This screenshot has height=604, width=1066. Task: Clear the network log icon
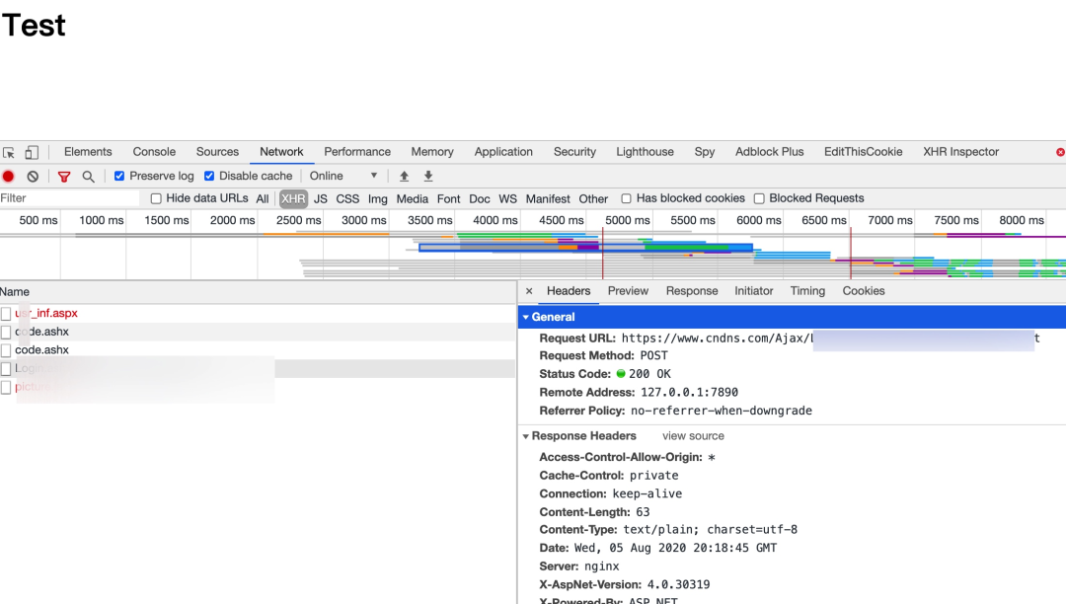click(33, 177)
